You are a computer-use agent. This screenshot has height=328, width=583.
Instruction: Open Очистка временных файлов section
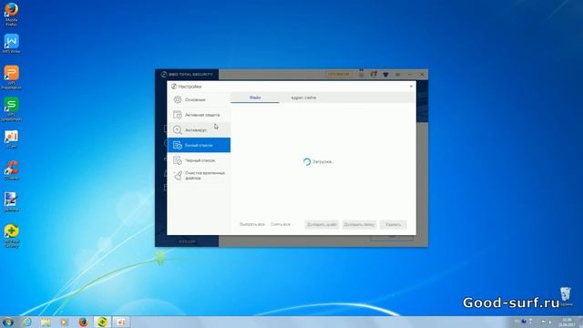pos(199,176)
